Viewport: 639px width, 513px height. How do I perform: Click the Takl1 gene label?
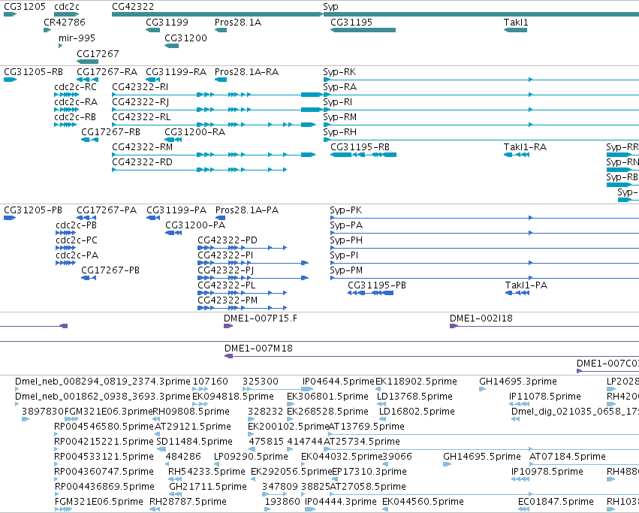coord(516,22)
